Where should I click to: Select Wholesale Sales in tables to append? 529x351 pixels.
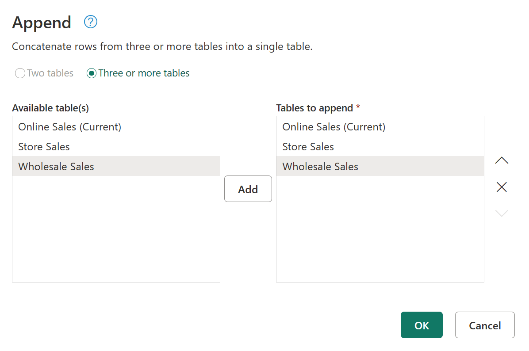pos(320,166)
